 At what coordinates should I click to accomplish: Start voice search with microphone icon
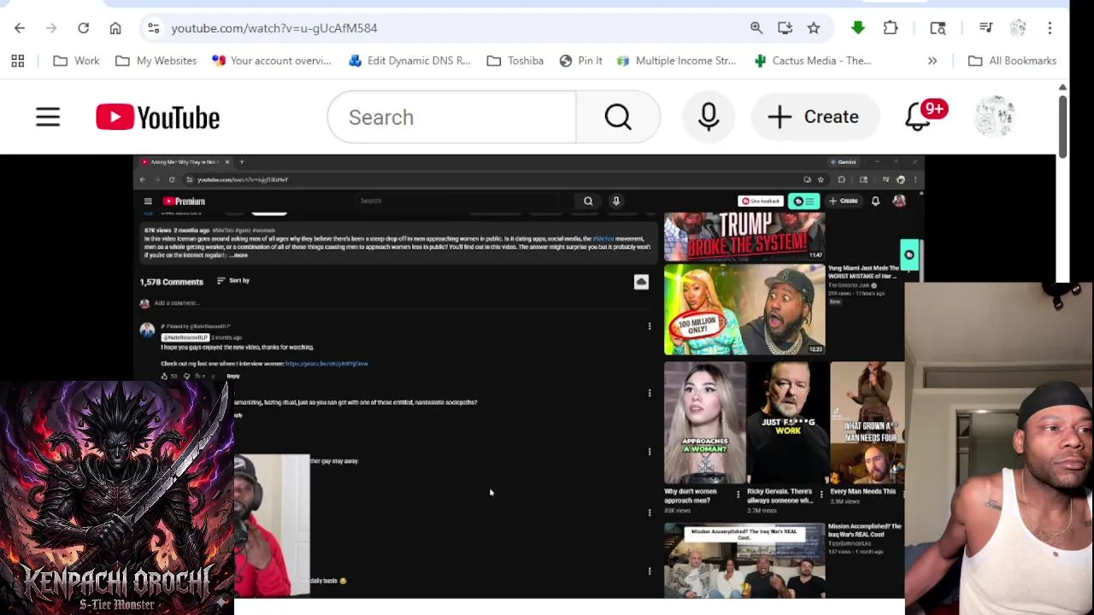click(709, 117)
